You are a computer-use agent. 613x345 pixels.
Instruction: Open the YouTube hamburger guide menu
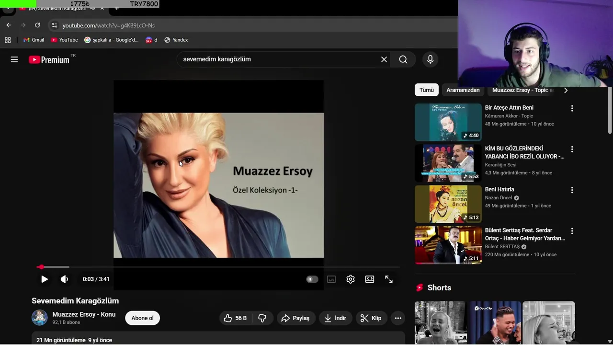pos(14,59)
